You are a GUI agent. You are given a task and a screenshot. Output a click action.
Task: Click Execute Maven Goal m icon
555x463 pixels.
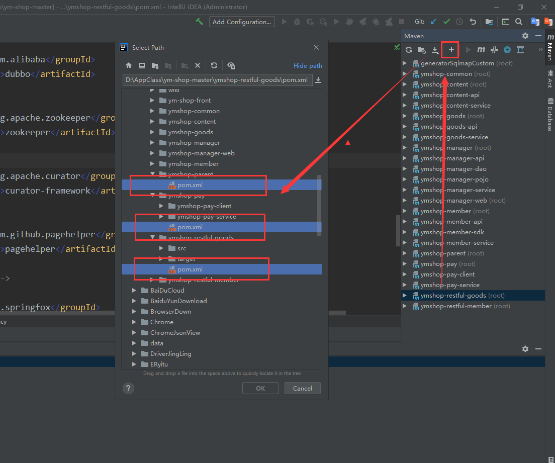pos(481,50)
